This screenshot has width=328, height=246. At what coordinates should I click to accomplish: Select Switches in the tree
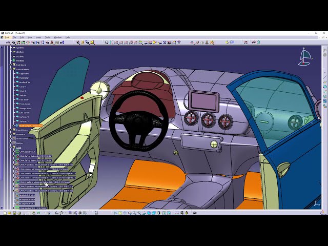(23, 95)
